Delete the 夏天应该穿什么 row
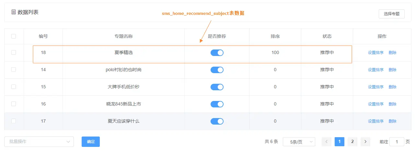This screenshot has width=415, height=154. pos(392,121)
